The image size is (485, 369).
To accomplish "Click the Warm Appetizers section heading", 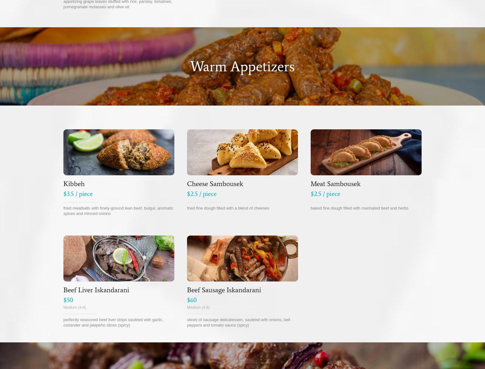I will [x=242, y=67].
